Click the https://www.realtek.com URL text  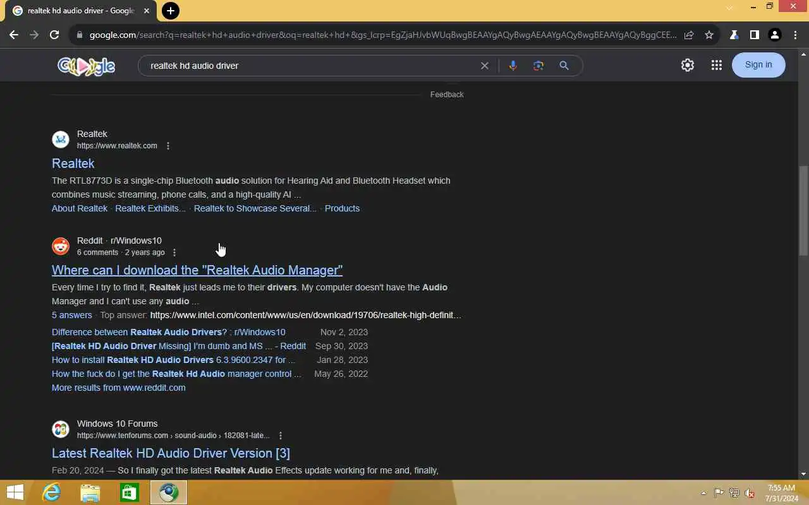tap(117, 146)
